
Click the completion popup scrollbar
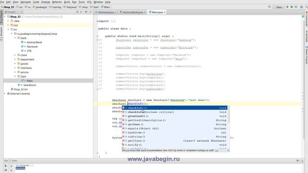point(228,114)
